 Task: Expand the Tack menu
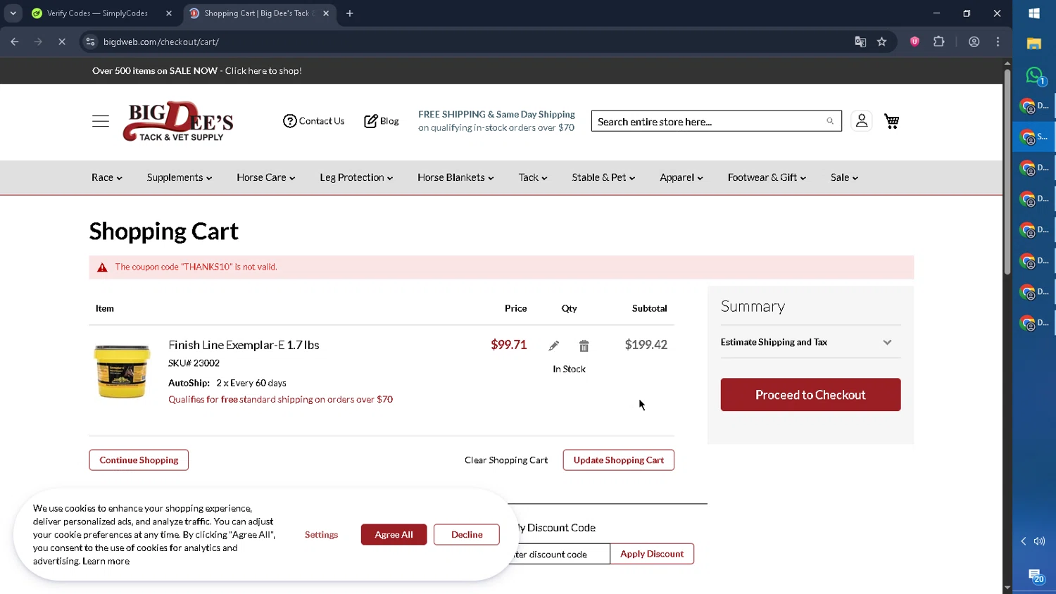(x=533, y=177)
